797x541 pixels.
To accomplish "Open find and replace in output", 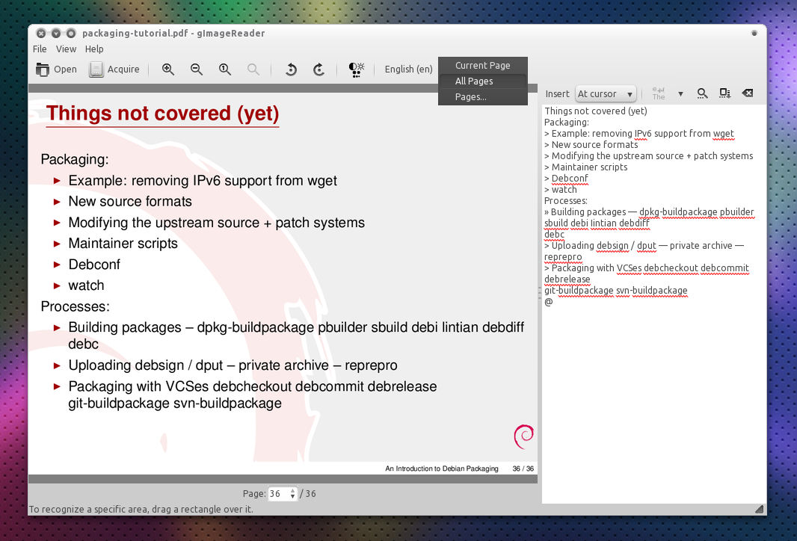I will 703,93.
